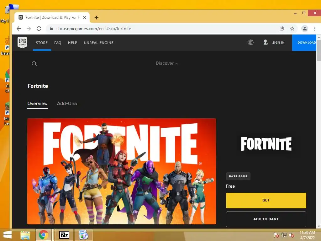Bookmark this page with the star icon
The image size is (321, 241).
[292, 29]
